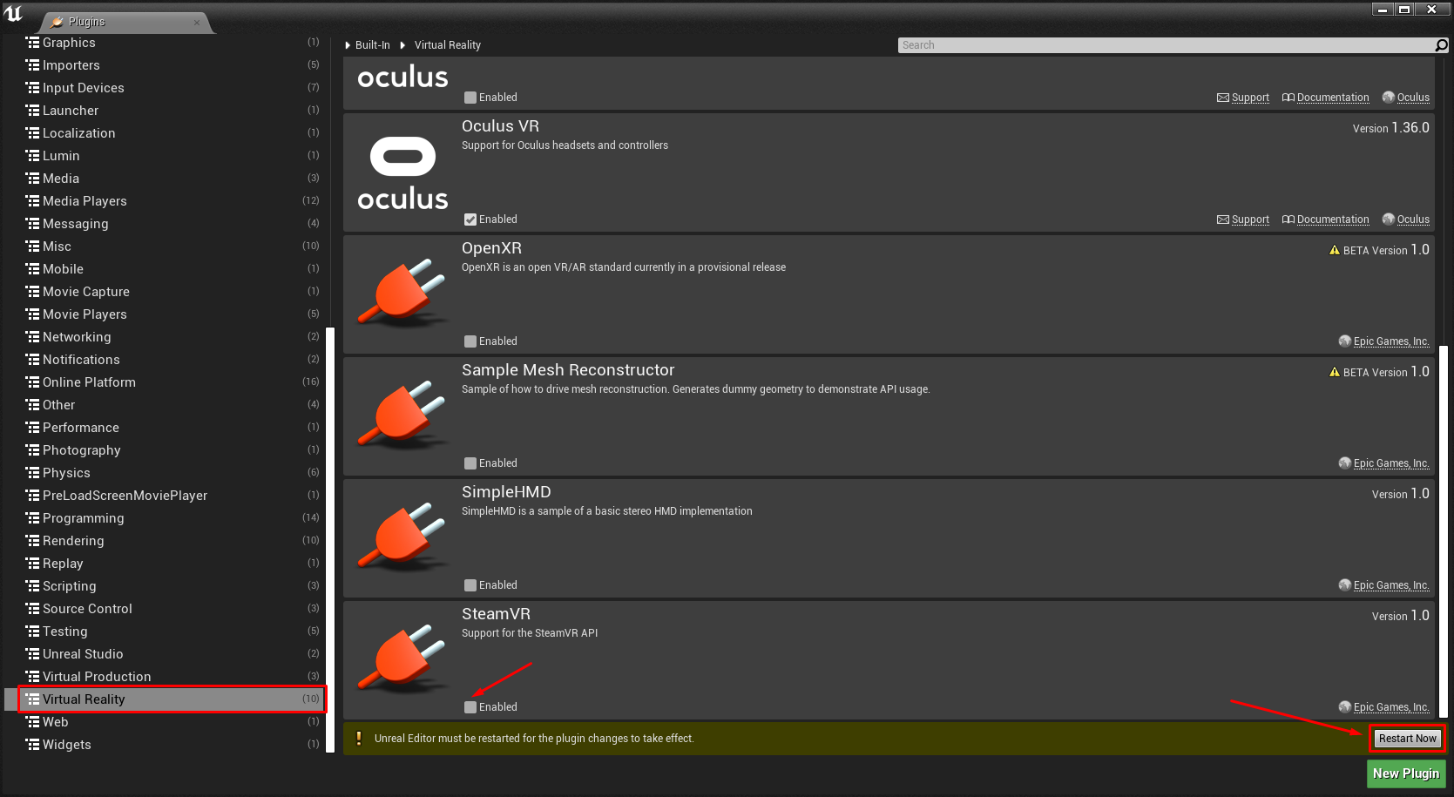Enable the OpenXR plugin checkbox
The image size is (1454, 797).
(x=470, y=341)
